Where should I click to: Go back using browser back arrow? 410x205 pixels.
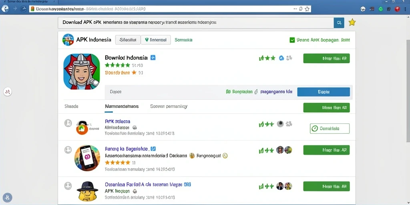(5, 9)
